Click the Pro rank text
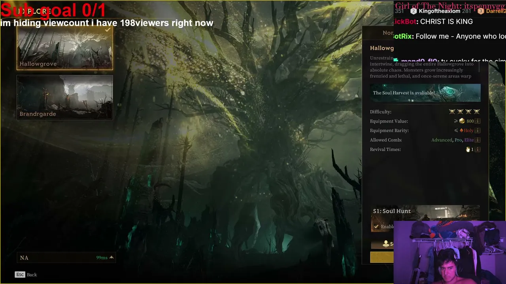This screenshot has width=506, height=284. [x=458, y=140]
